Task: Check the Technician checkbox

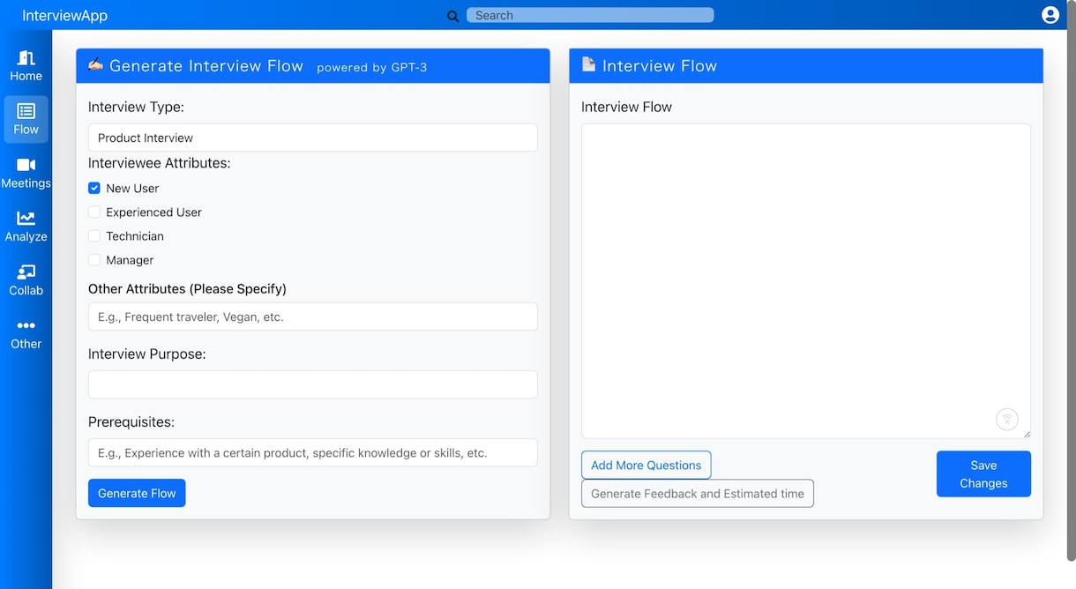Action: pos(94,235)
